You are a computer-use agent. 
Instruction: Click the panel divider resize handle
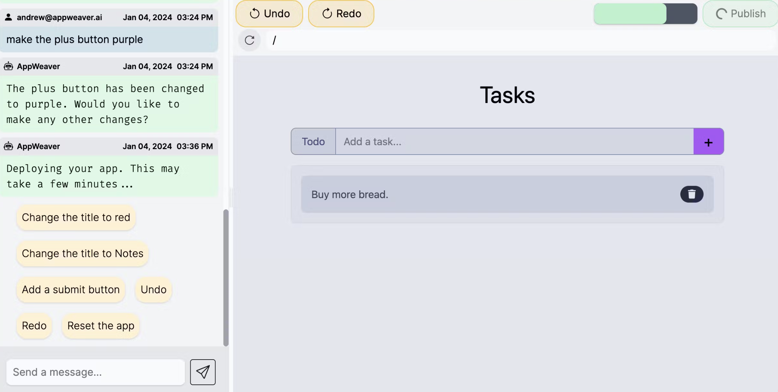(231, 197)
